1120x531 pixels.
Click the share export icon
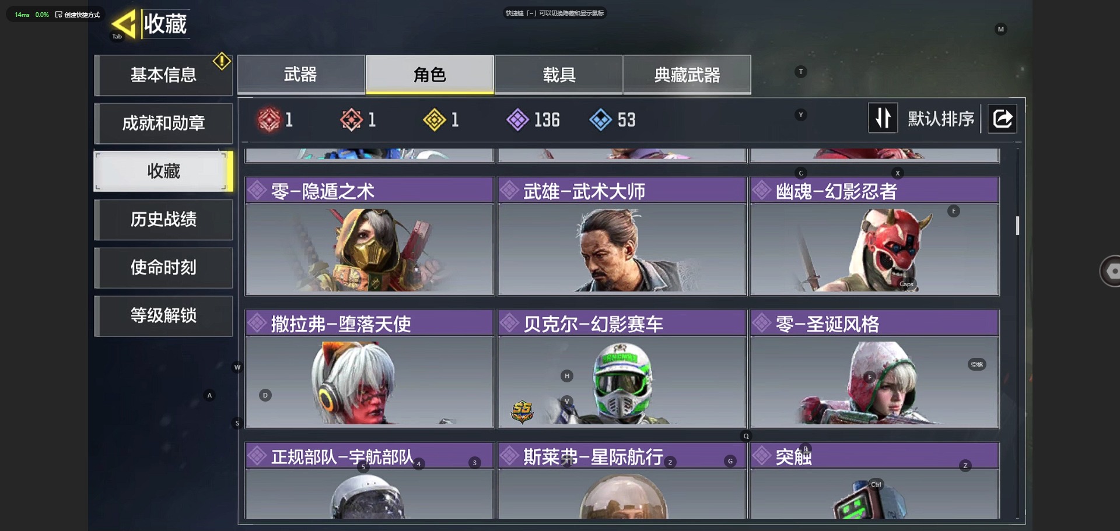click(1002, 119)
